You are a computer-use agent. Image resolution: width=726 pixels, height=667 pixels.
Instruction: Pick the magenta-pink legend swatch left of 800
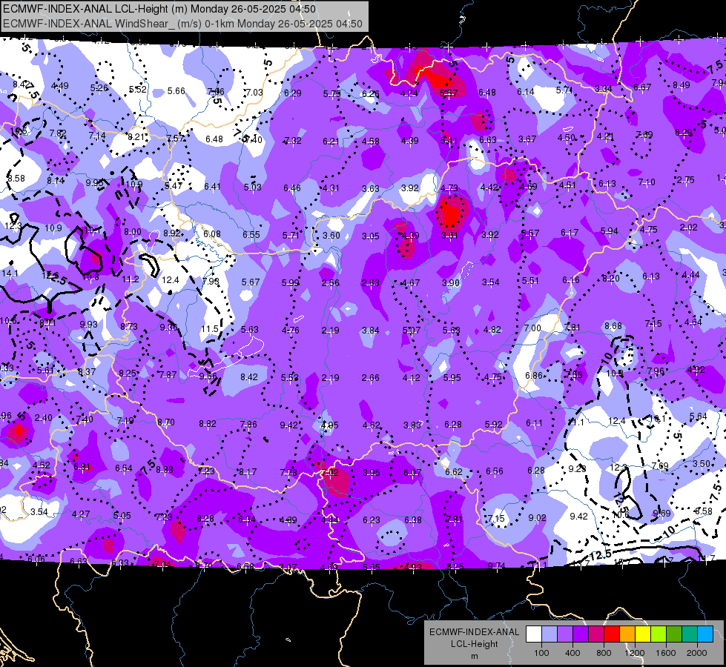click(596, 634)
